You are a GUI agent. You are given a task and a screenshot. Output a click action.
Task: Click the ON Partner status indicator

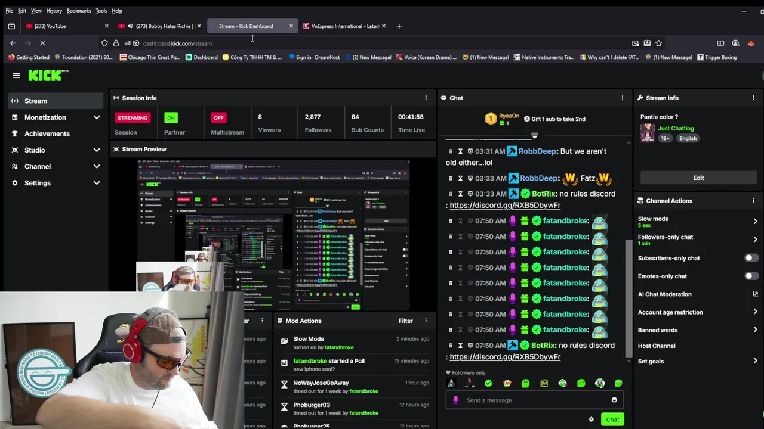point(171,117)
